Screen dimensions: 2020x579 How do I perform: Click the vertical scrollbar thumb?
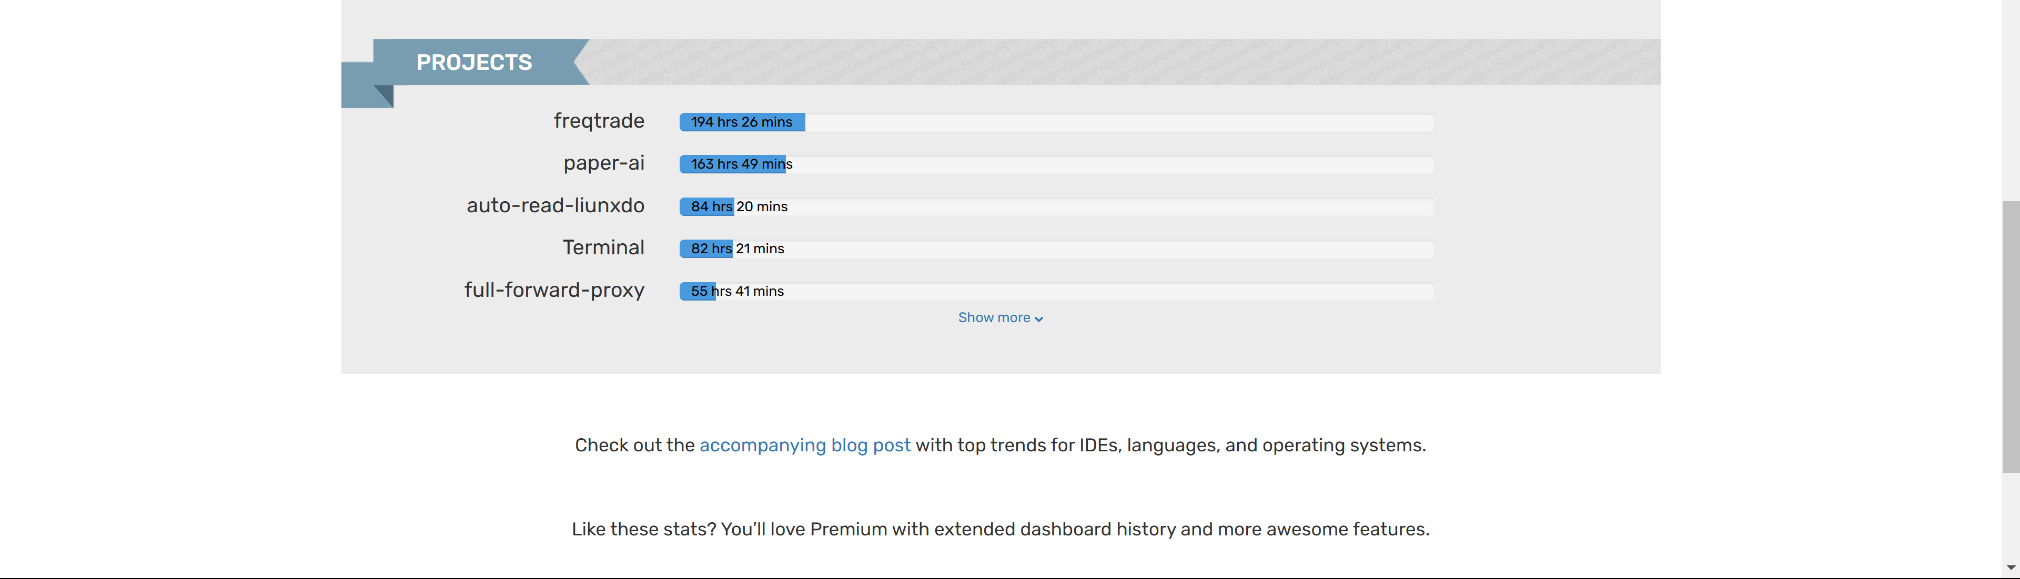pyautogui.click(x=2011, y=337)
